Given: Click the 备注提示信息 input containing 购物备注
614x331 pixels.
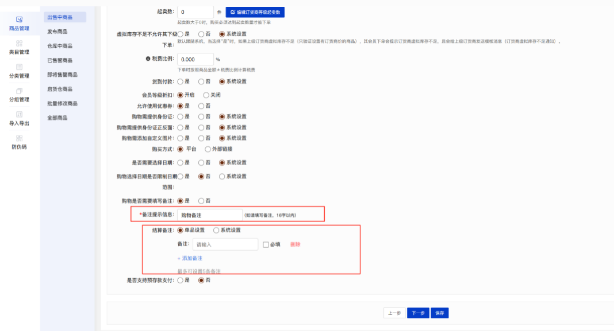Looking at the screenshot, I should [x=210, y=215].
